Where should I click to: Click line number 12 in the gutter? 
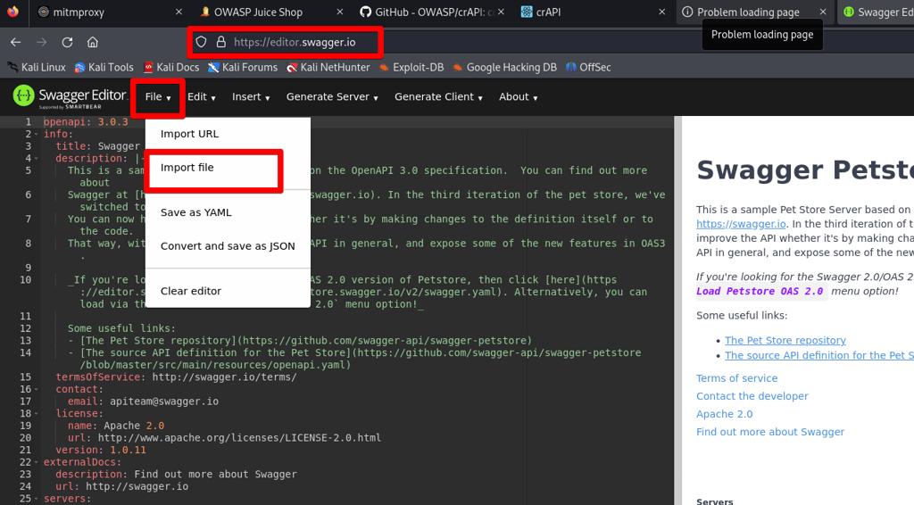pyautogui.click(x=25, y=328)
